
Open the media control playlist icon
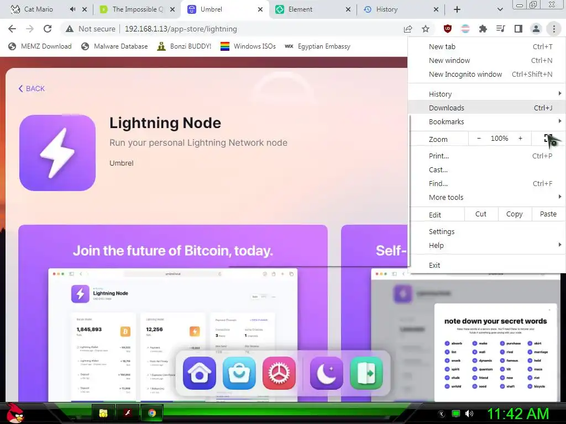click(x=501, y=29)
